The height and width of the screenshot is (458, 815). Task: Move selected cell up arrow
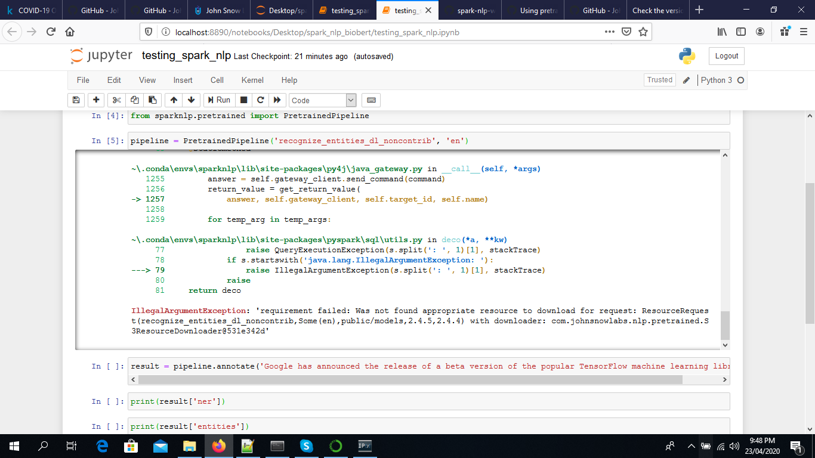(x=174, y=100)
